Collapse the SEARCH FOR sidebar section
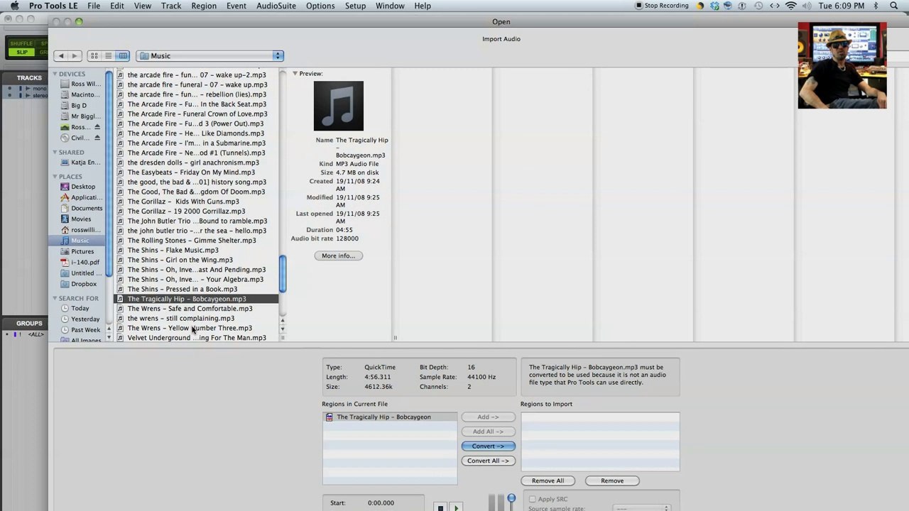This screenshot has width=909, height=511. pos(55,299)
